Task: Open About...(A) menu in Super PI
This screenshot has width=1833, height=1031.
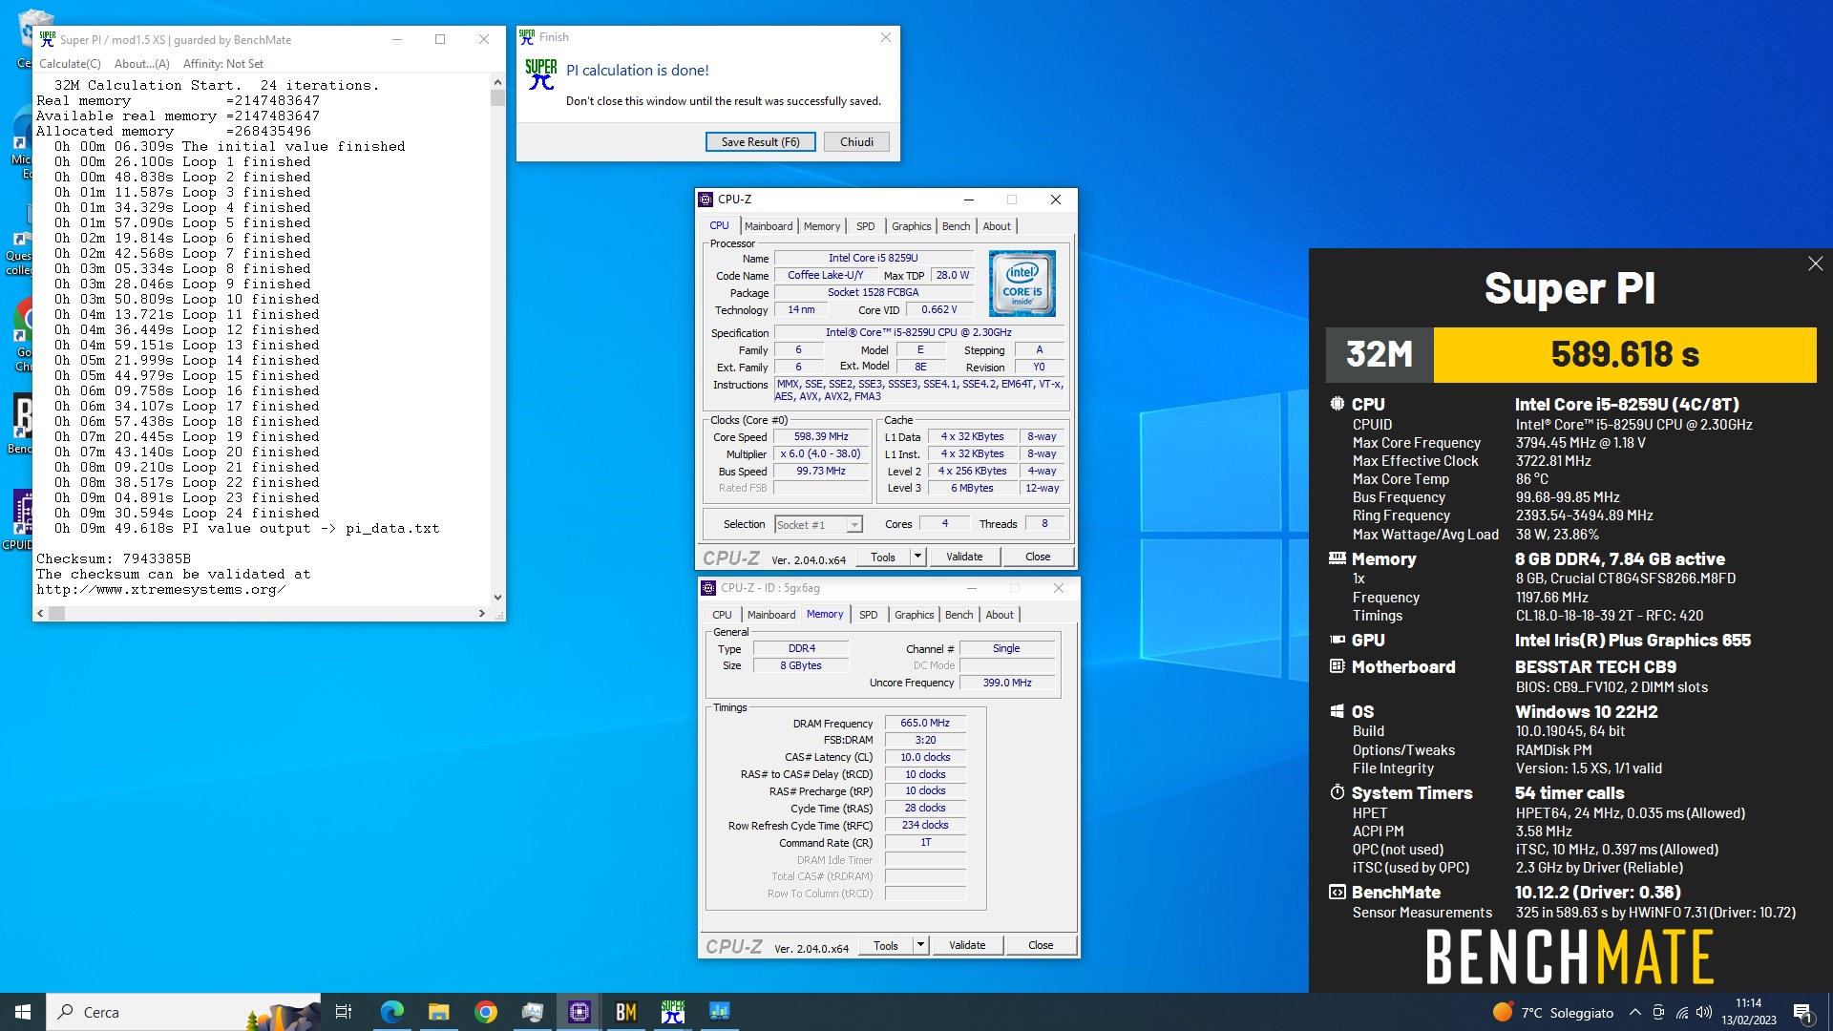Action: click(x=141, y=64)
